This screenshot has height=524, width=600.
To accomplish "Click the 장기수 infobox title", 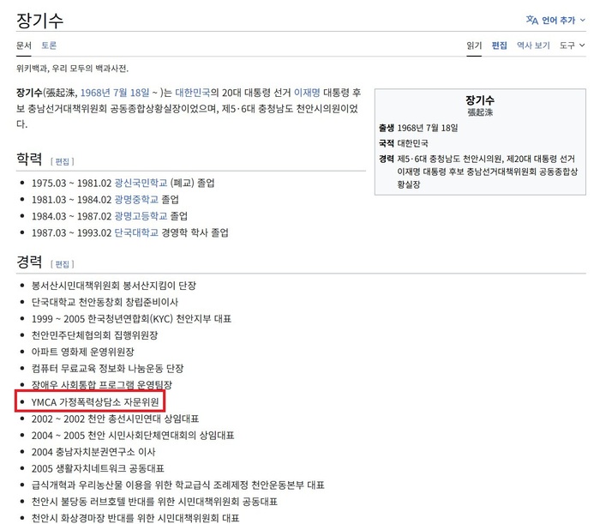I will tap(479, 99).
